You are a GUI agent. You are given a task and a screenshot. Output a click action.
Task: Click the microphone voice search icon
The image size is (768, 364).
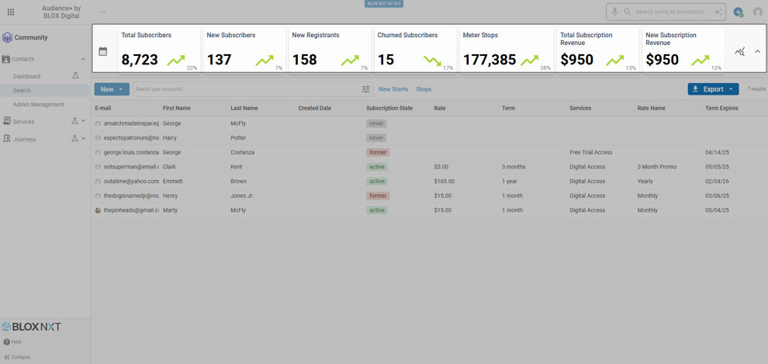coord(614,12)
